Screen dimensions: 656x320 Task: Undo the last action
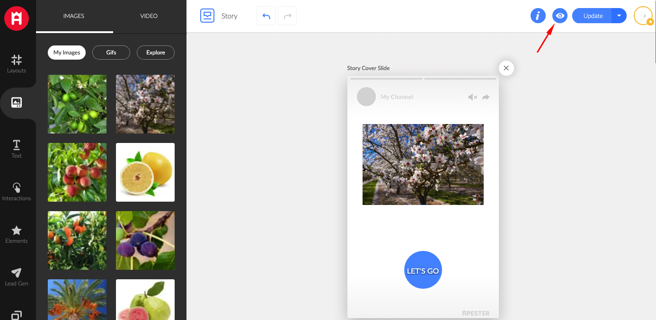[266, 16]
